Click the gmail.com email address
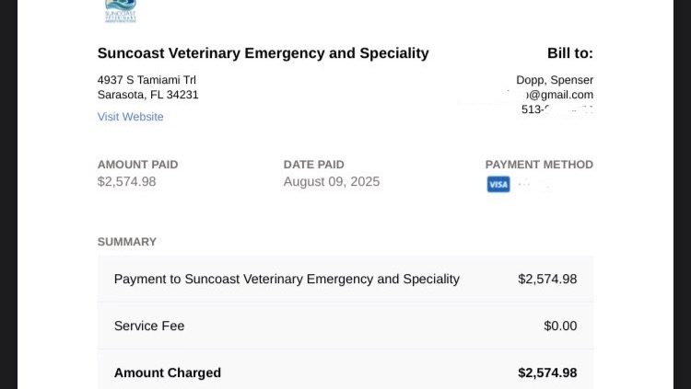 pyautogui.click(x=557, y=95)
